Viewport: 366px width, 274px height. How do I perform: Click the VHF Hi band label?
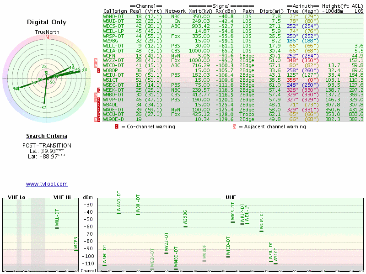pos(62,197)
